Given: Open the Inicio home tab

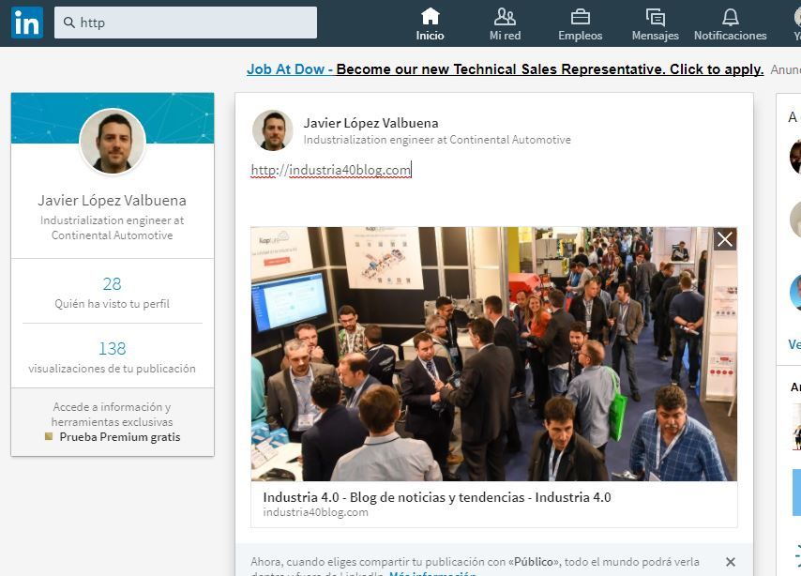Looking at the screenshot, I should pyautogui.click(x=430, y=24).
